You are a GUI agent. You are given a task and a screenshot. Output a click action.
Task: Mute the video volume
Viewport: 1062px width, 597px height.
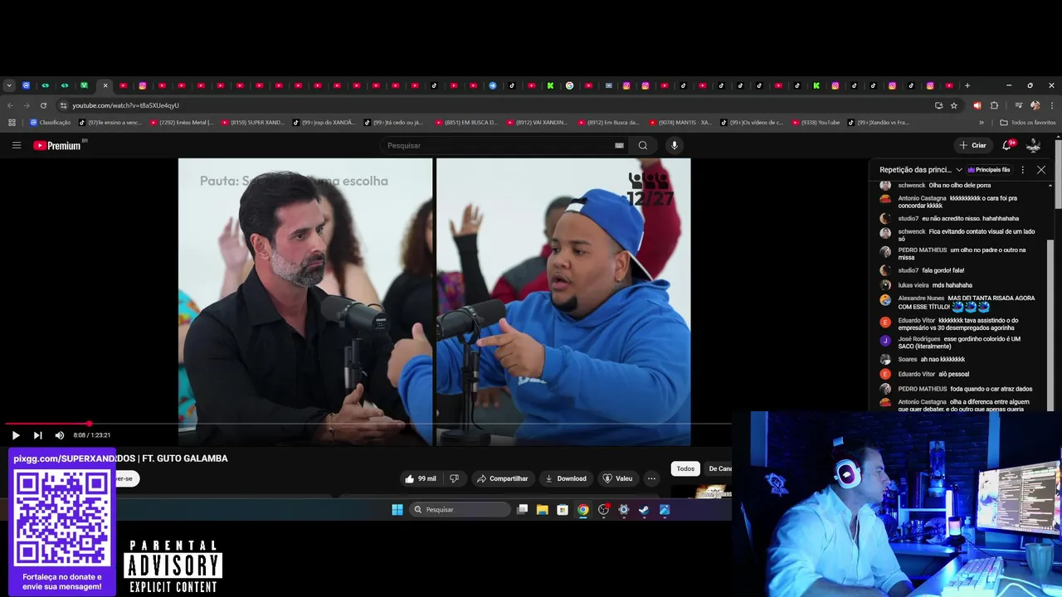(x=60, y=435)
